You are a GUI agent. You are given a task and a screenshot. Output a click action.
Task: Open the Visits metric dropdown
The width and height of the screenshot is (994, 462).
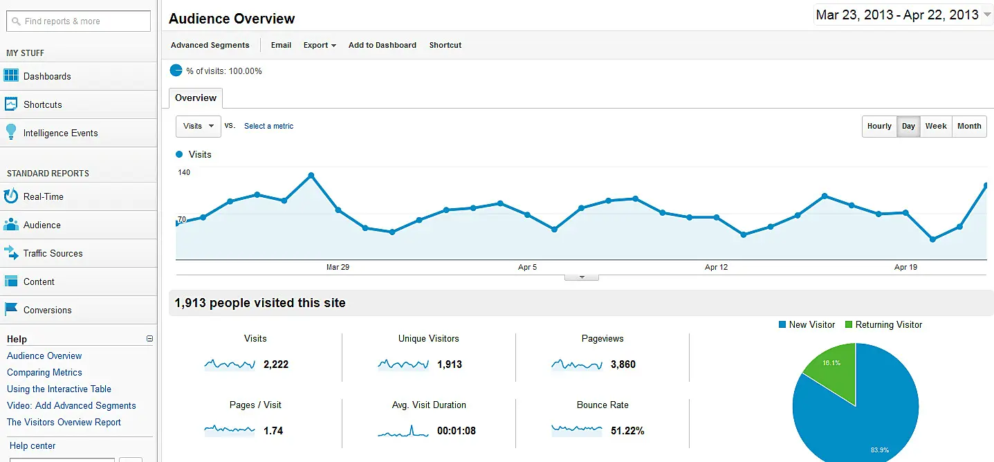(198, 126)
